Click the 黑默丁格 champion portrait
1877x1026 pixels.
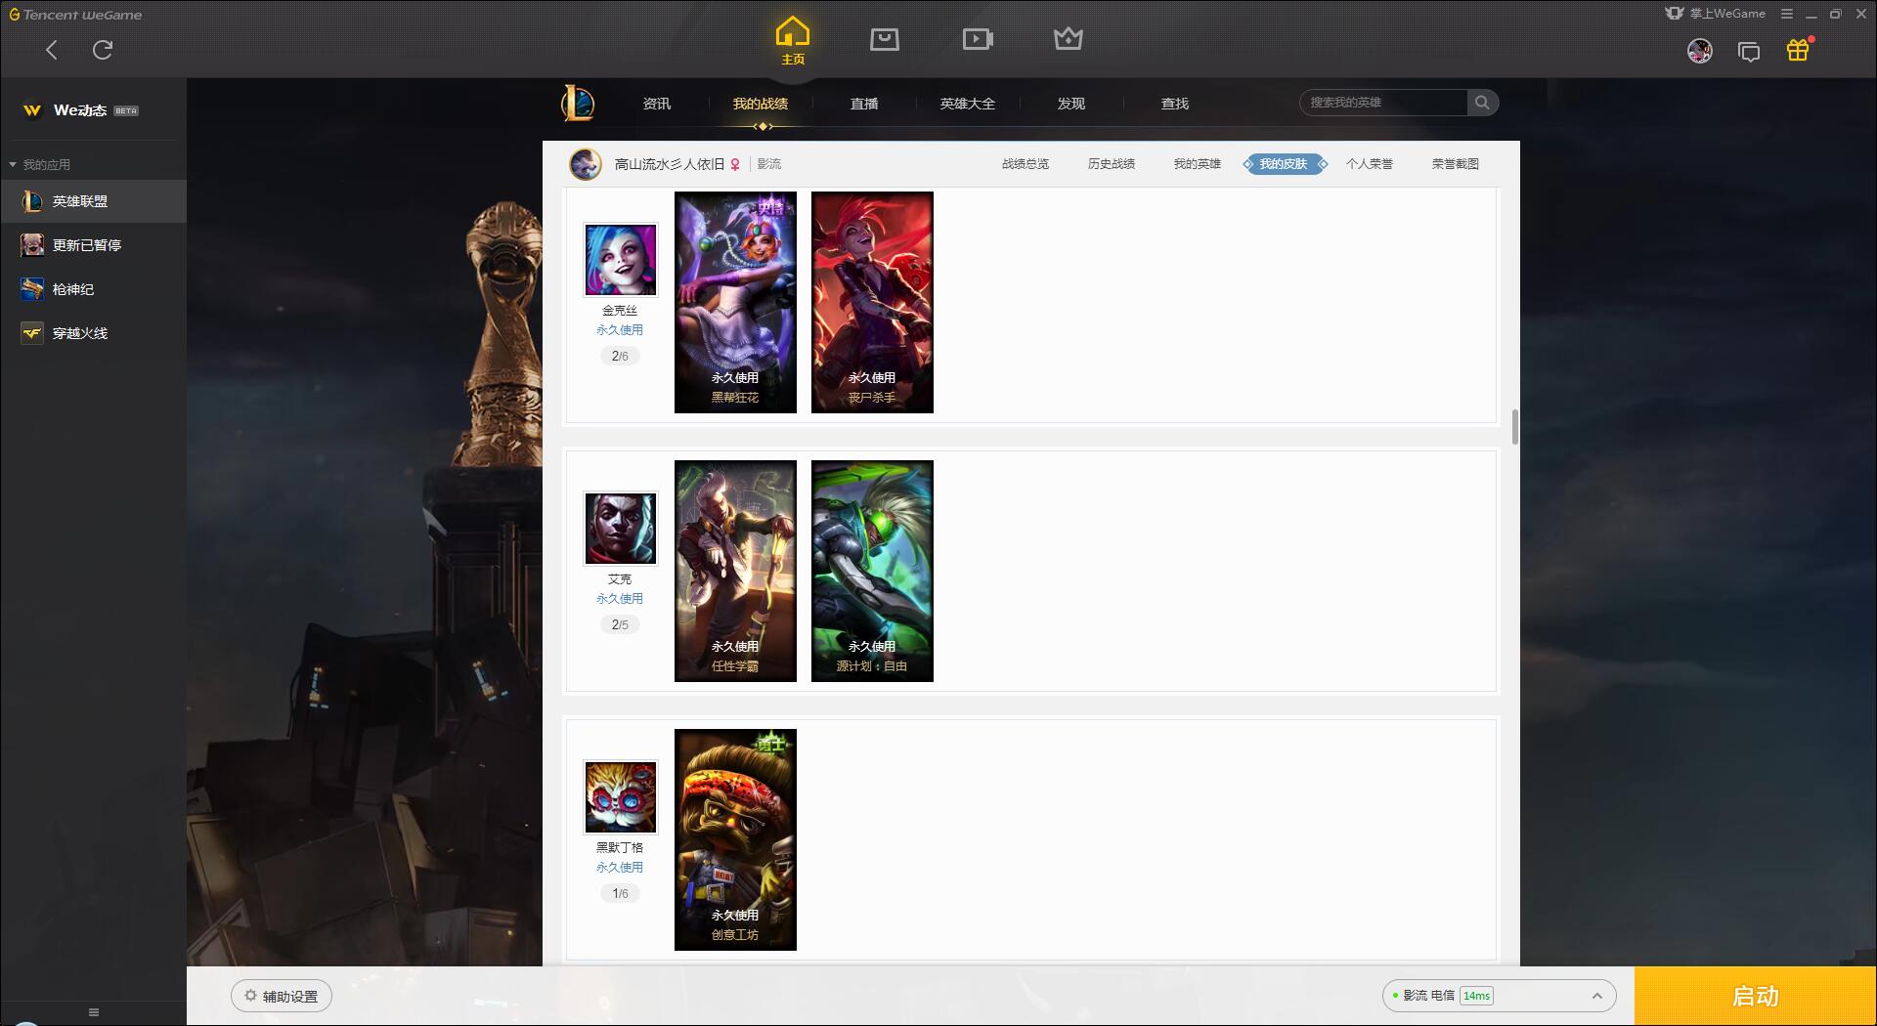(621, 797)
